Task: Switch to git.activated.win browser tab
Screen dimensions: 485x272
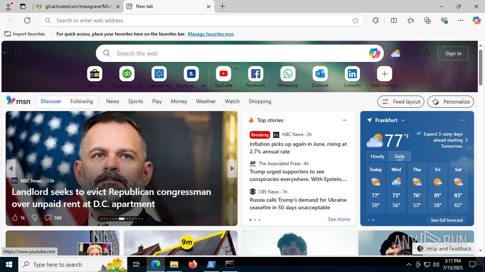Action: [x=78, y=6]
